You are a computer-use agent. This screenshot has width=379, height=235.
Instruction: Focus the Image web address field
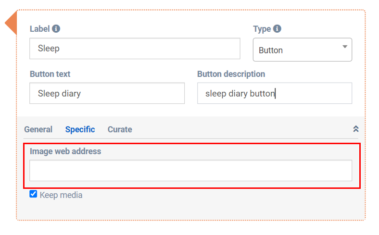(190, 171)
